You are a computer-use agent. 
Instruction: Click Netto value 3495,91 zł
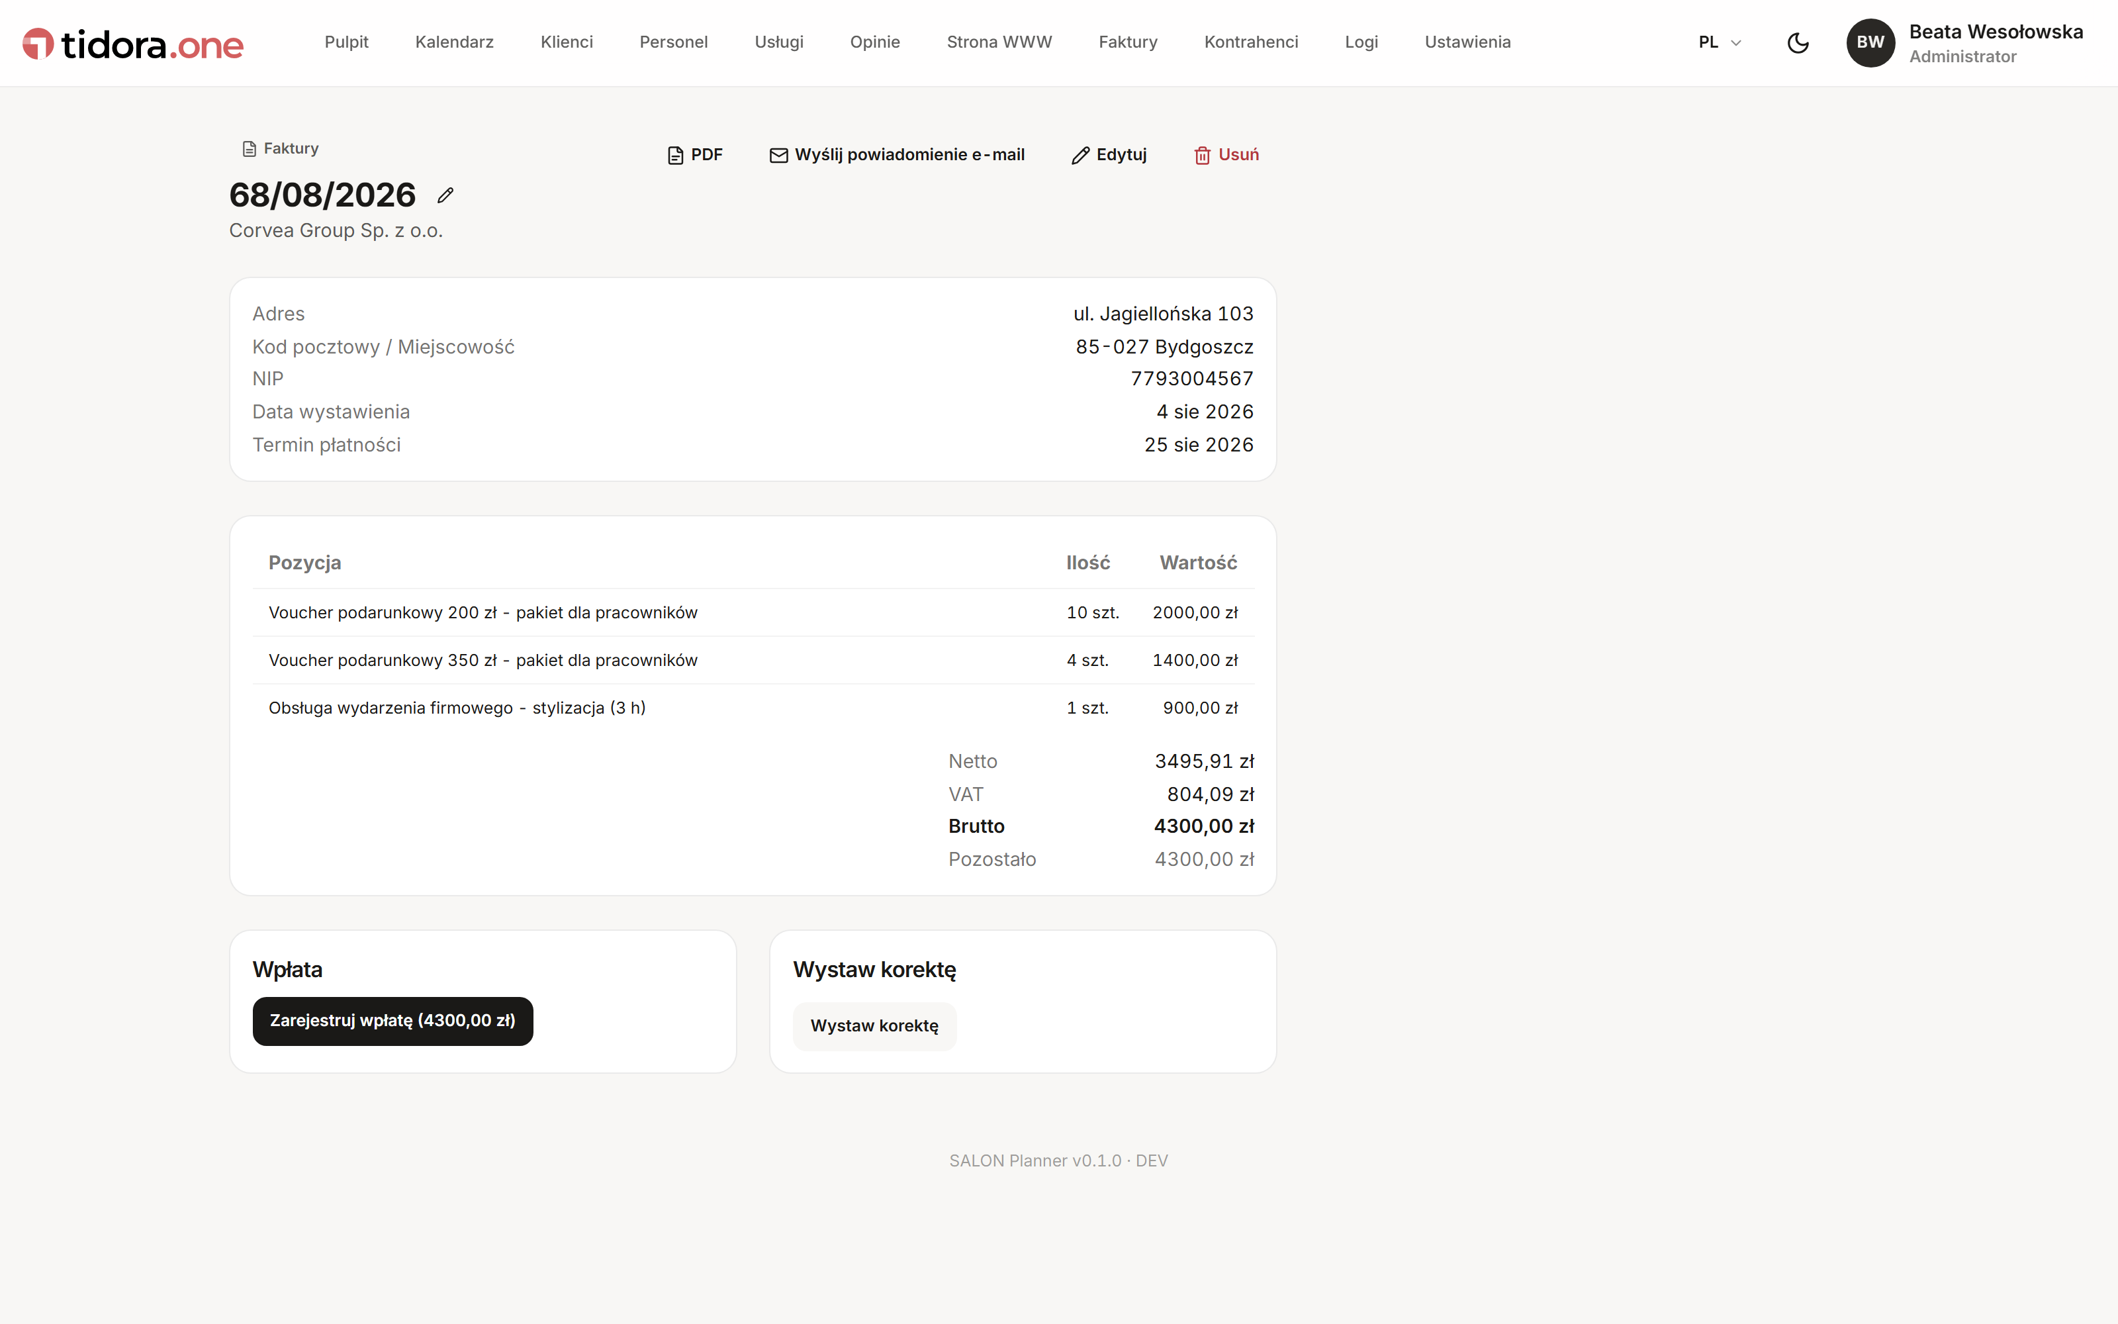pos(1205,762)
